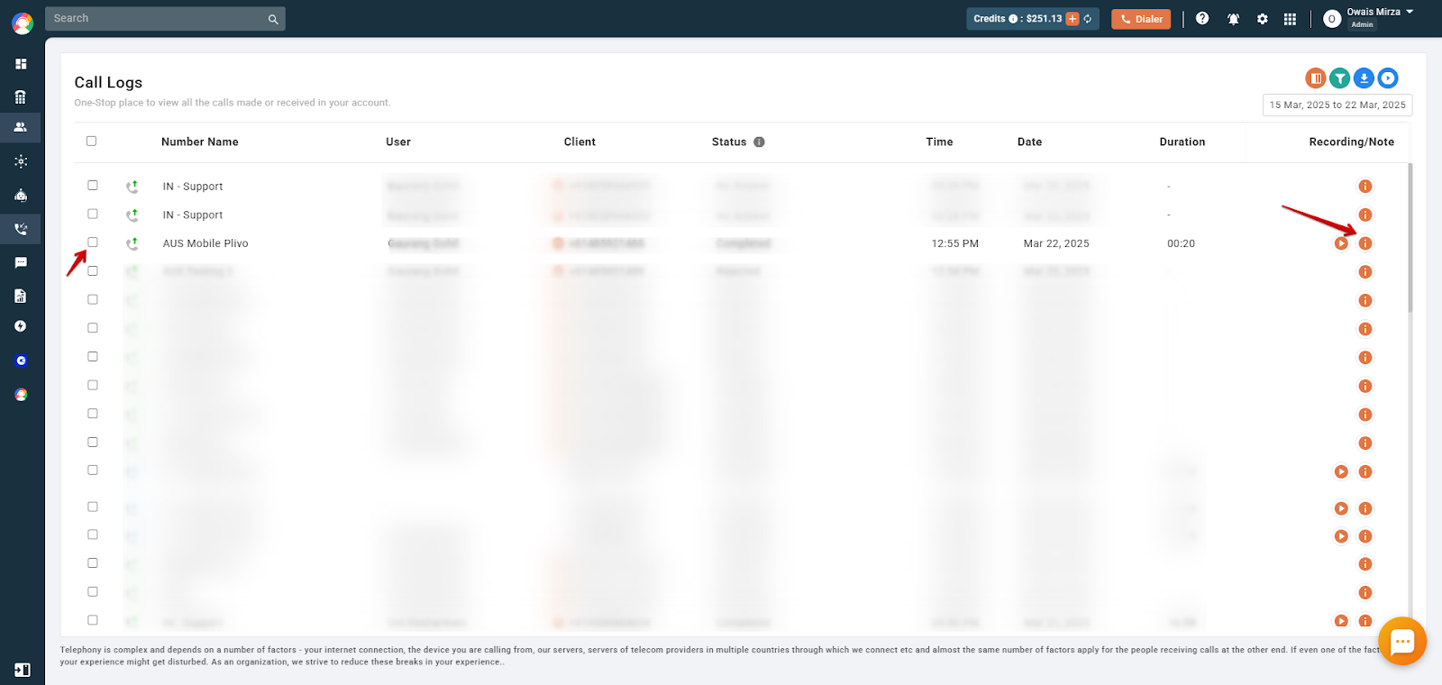Viewport: 1442px width, 685px height.
Task: Click the Number Name column header
Action: tap(200, 142)
